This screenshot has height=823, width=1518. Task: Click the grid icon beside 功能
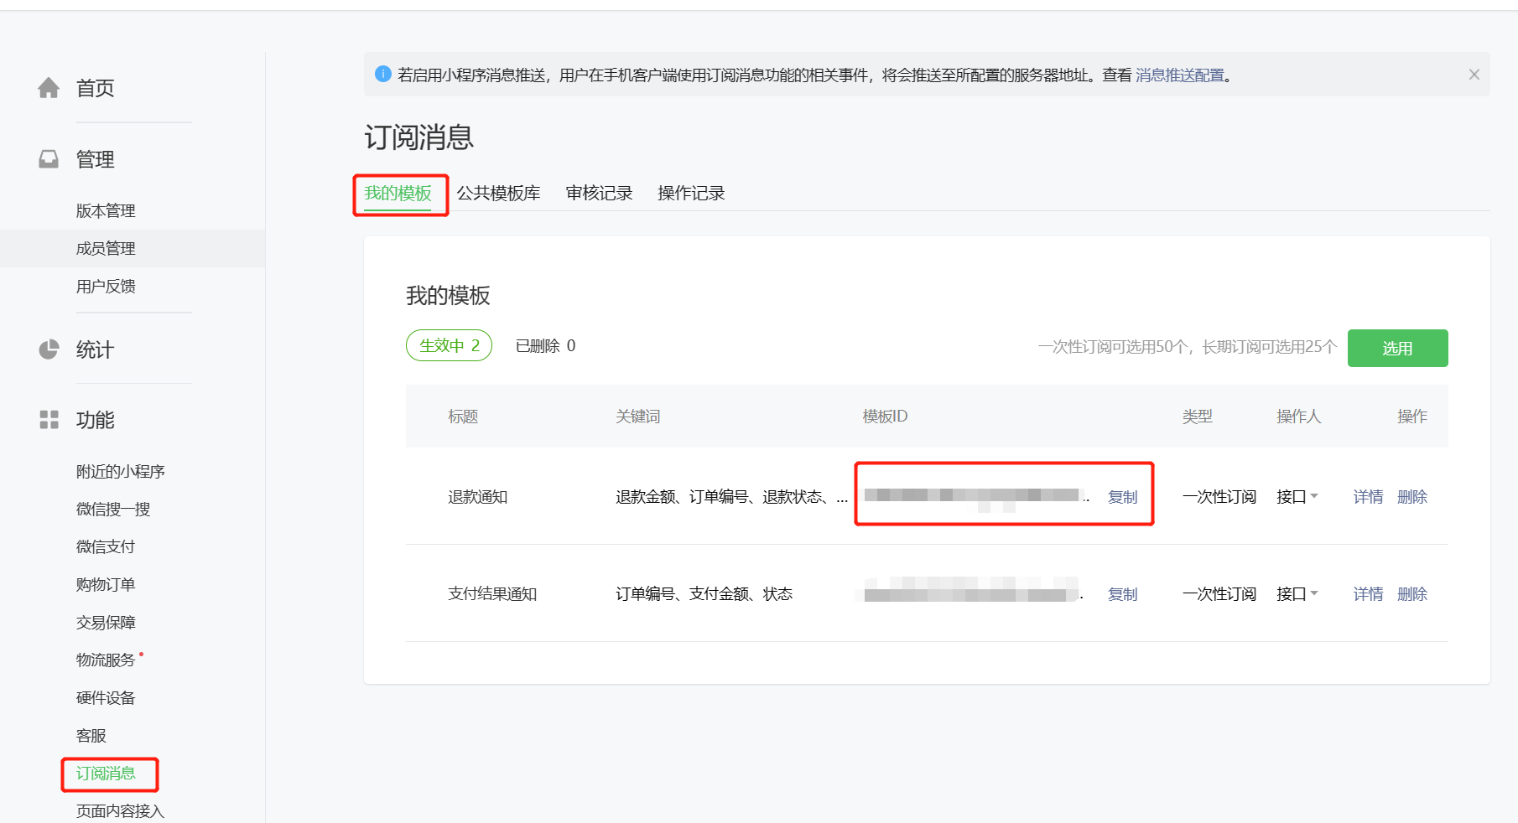click(x=49, y=420)
